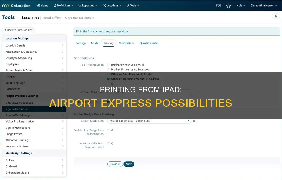The height and width of the screenshot is (180, 282).
Task: Open OnEvac mobile app settings
Action: 34,160
